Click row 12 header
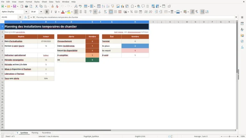 click(2, 78)
